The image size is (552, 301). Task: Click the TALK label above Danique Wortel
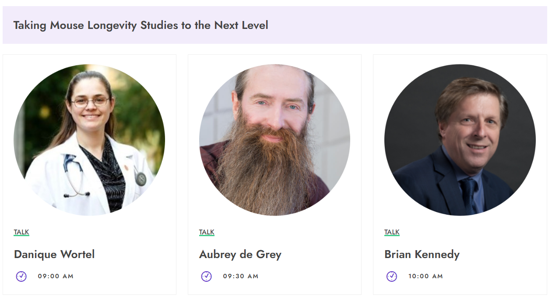pyautogui.click(x=21, y=232)
